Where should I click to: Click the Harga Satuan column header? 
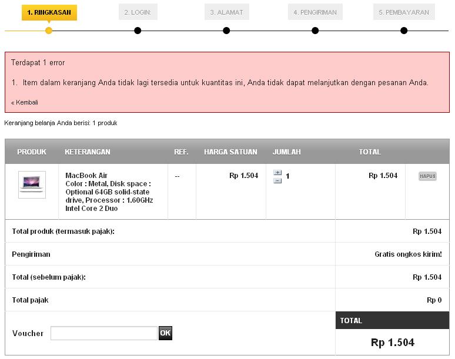(x=230, y=152)
